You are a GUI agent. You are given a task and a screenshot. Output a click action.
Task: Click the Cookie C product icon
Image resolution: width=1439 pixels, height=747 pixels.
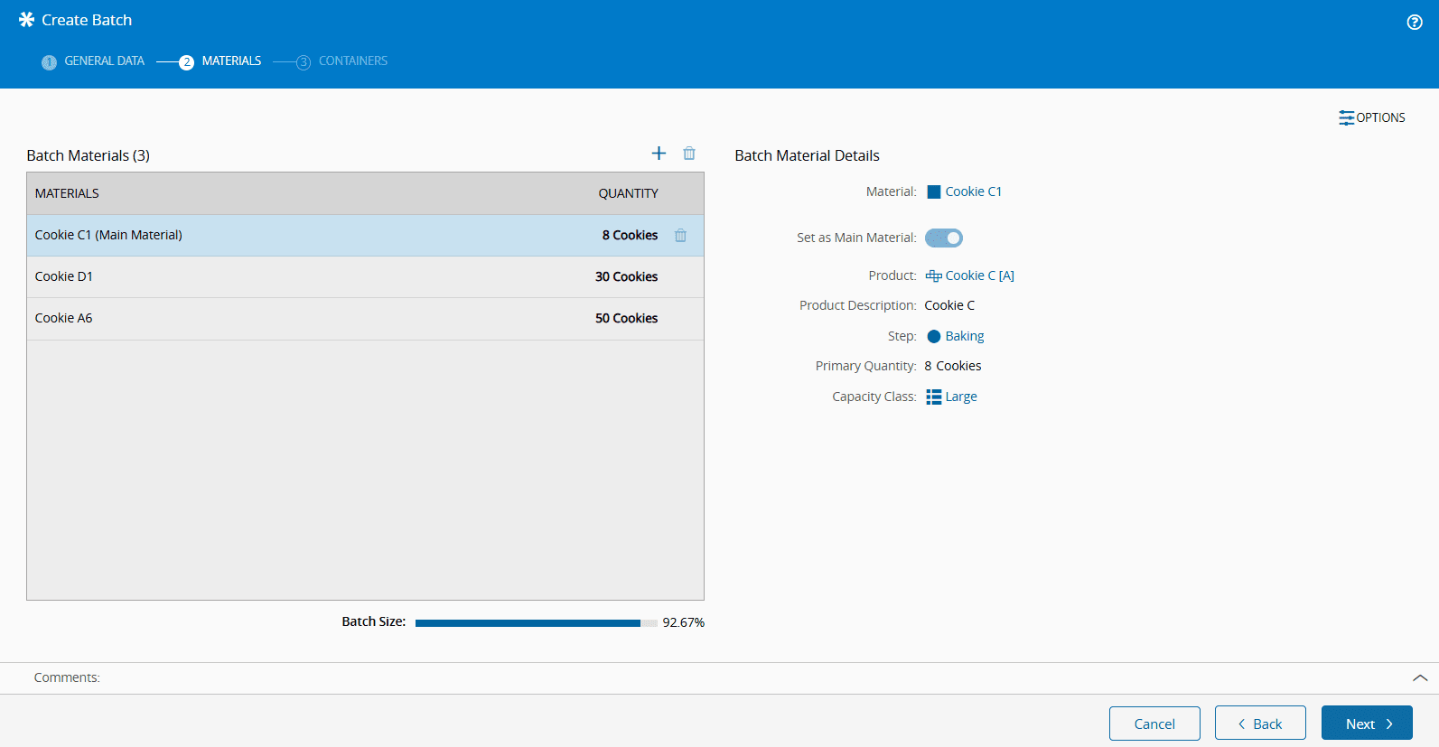tap(933, 276)
